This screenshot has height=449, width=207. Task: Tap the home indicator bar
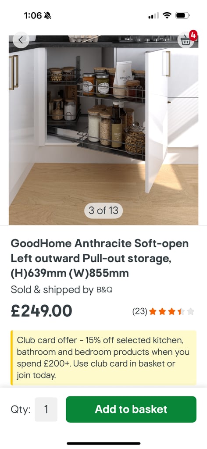tap(103, 443)
